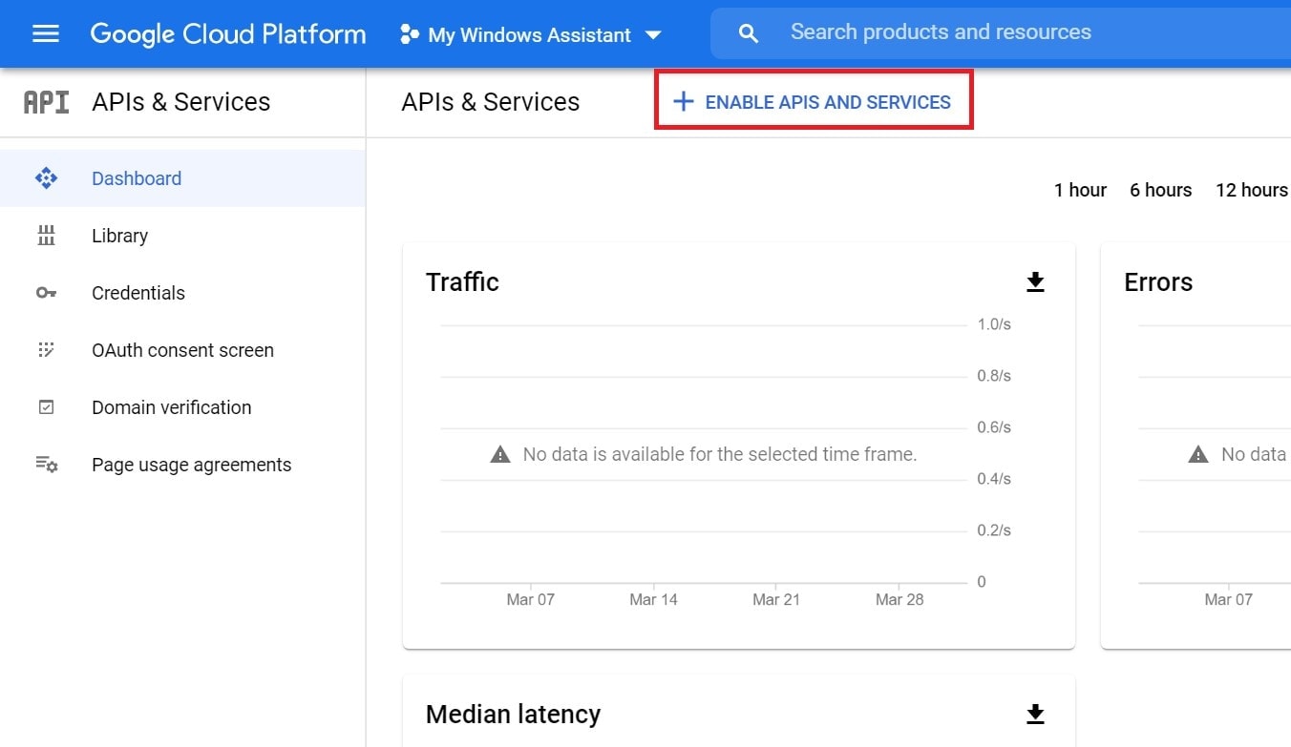
Task: Click the Mar 14 label on Traffic chart
Action: 653,599
